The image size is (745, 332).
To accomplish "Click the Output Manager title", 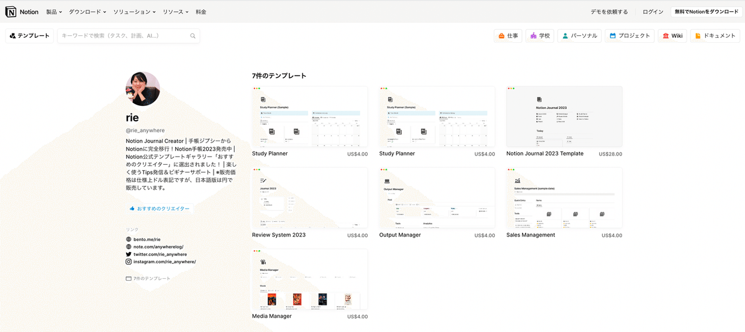I will [x=400, y=235].
